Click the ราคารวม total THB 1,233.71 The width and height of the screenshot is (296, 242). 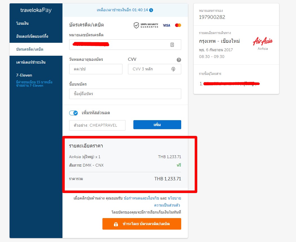(x=168, y=179)
